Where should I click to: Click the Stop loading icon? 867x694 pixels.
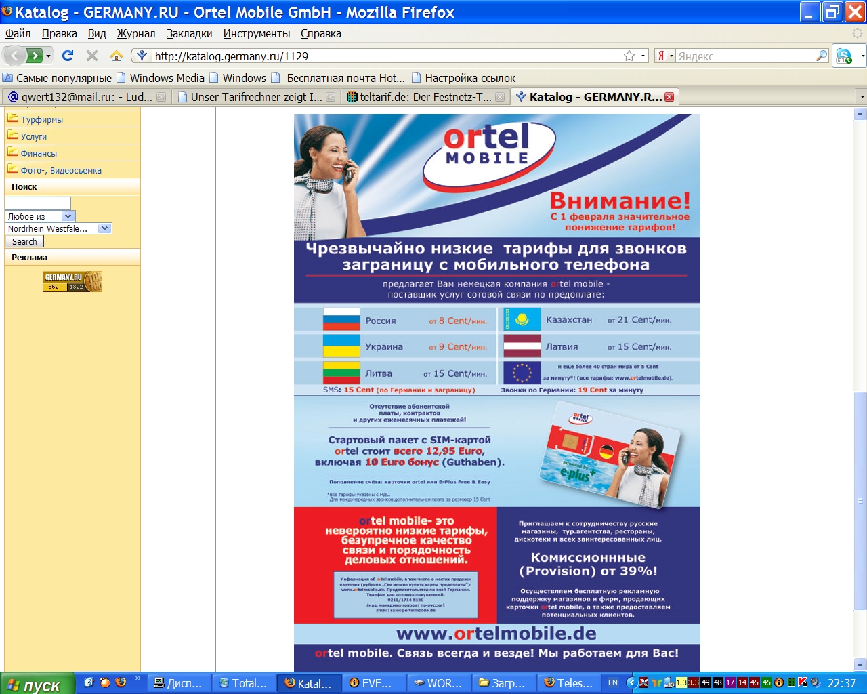point(92,56)
